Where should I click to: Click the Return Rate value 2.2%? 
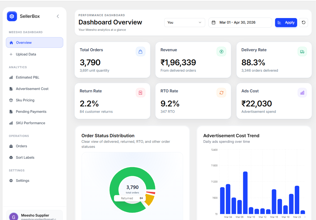[x=89, y=104]
